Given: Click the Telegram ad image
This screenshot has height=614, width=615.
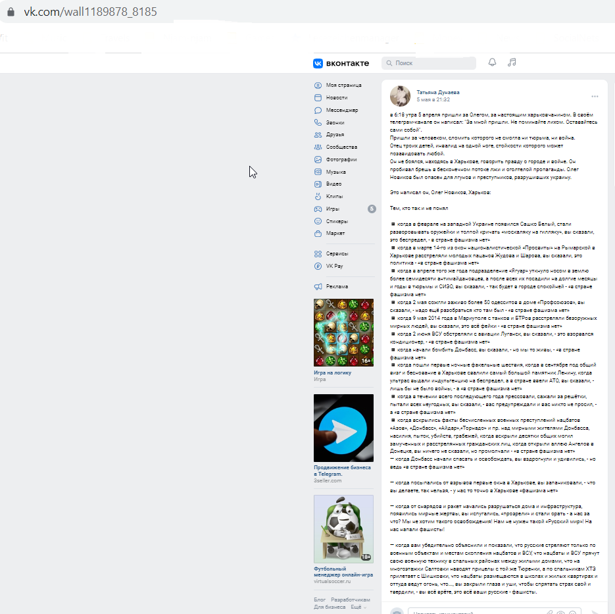Looking at the screenshot, I should pos(343,428).
